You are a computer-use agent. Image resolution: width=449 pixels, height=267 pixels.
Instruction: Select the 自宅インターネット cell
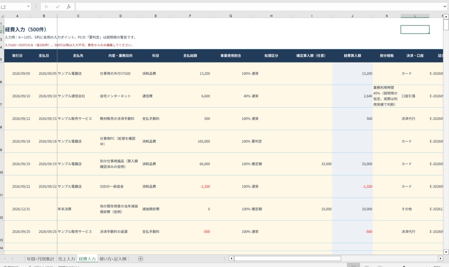click(x=121, y=96)
